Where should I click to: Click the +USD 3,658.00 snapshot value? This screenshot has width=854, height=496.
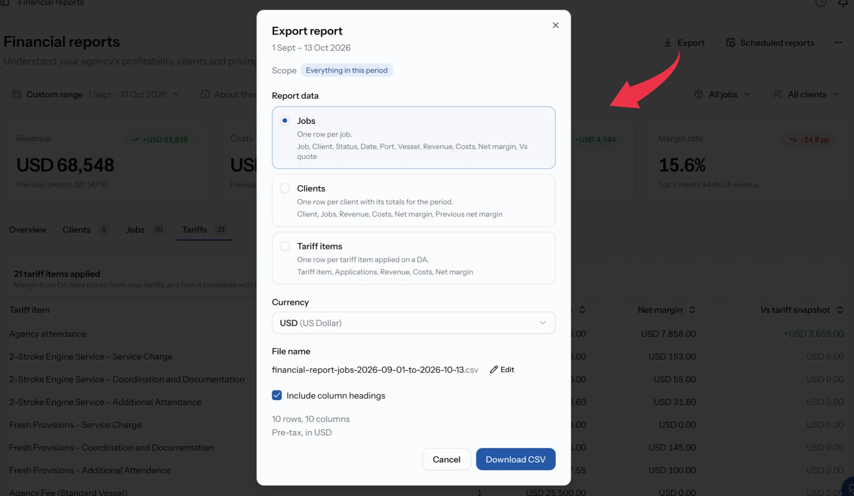pos(814,334)
